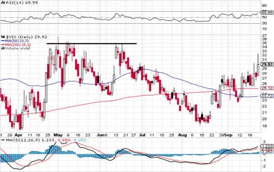Screen dimensions: 274x172
Task: Click the MA(50) blue legend line marker
Action: click(x=3, y=41)
